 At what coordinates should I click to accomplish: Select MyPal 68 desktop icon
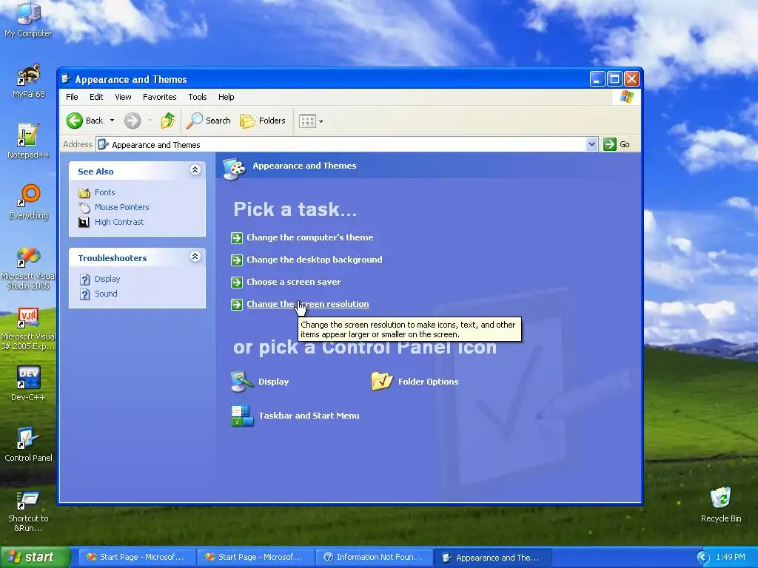[29, 81]
